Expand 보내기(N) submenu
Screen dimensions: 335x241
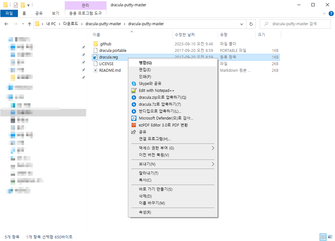[173, 164]
